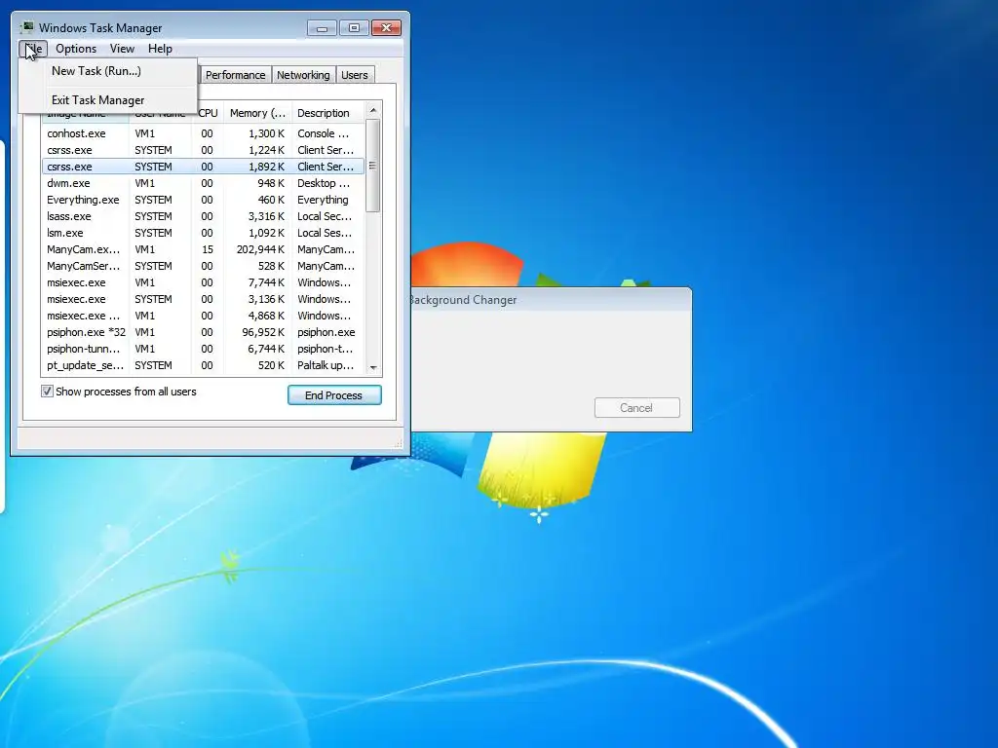
Task: Open the Options menu
Action: [x=76, y=49]
